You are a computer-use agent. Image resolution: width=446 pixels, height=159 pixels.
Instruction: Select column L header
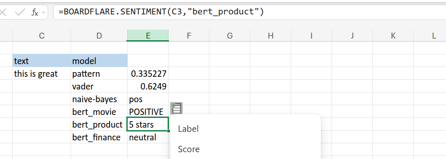click(x=430, y=36)
